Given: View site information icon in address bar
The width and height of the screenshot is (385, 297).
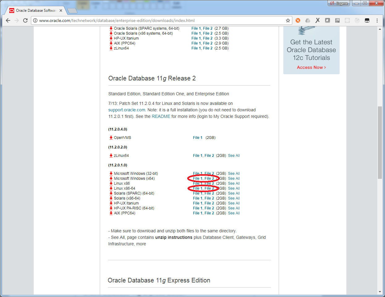Looking at the screenshot, I should click(35, 20).
